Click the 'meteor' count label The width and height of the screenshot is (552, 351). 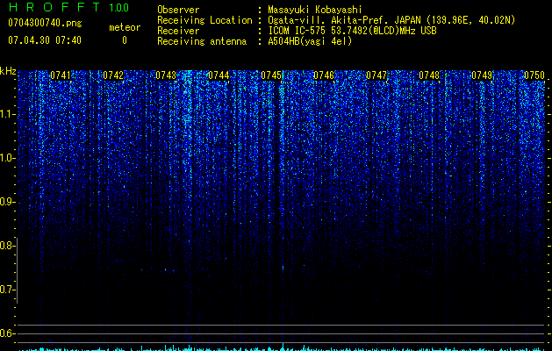click(125, 27)
